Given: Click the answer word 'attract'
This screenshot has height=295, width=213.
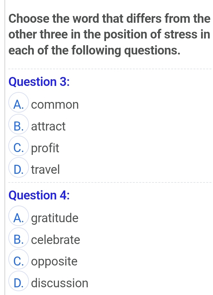Looking at the screenshot, I should pos(49,126).
